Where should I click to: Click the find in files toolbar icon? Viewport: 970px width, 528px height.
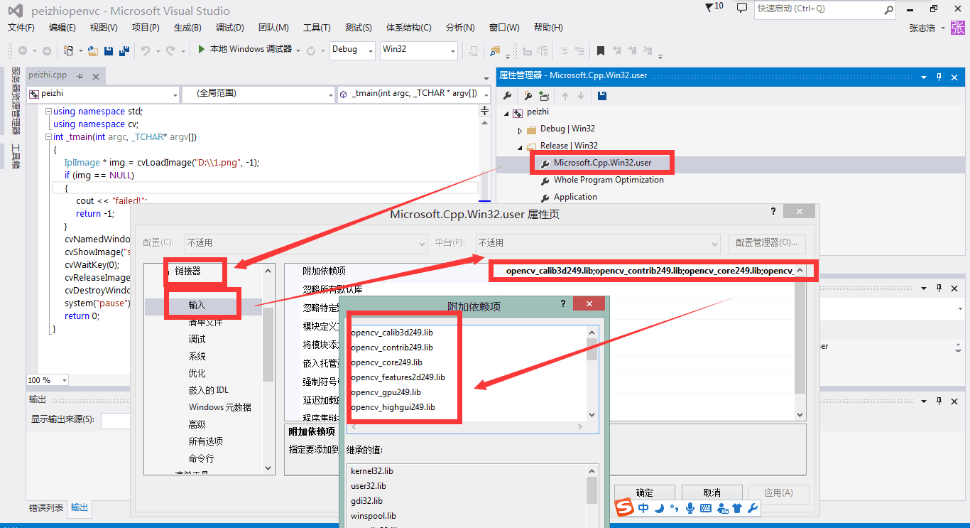(x=495, y=50)
